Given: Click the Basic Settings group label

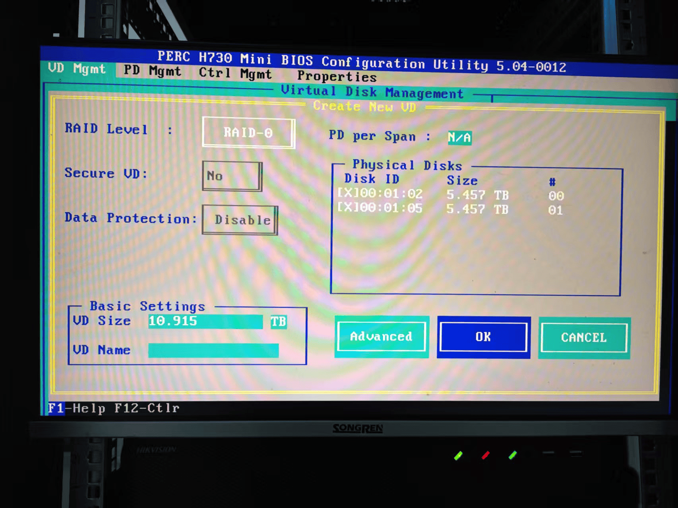Looking at the screenshot, I should pos(147,306).
